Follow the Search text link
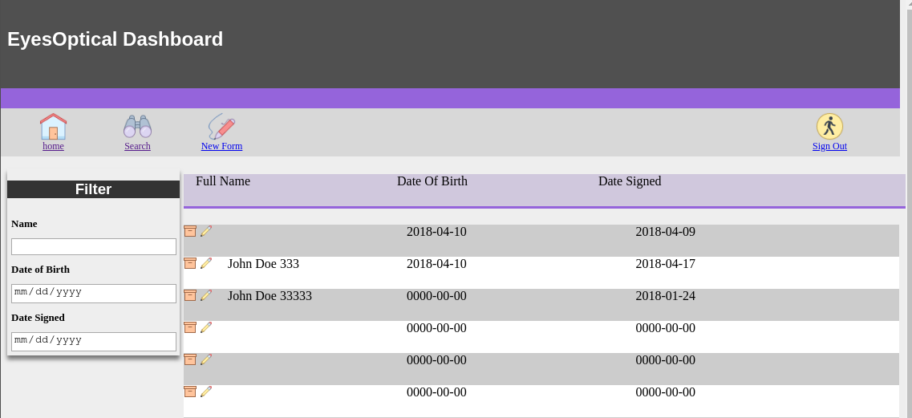Image resolution: width=912 pixels, height=418 pixels. [137, 146]
